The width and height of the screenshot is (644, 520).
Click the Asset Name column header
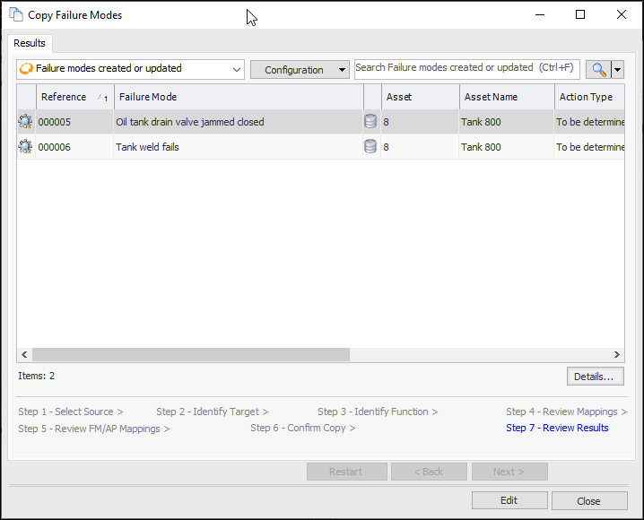coord(491,97)
